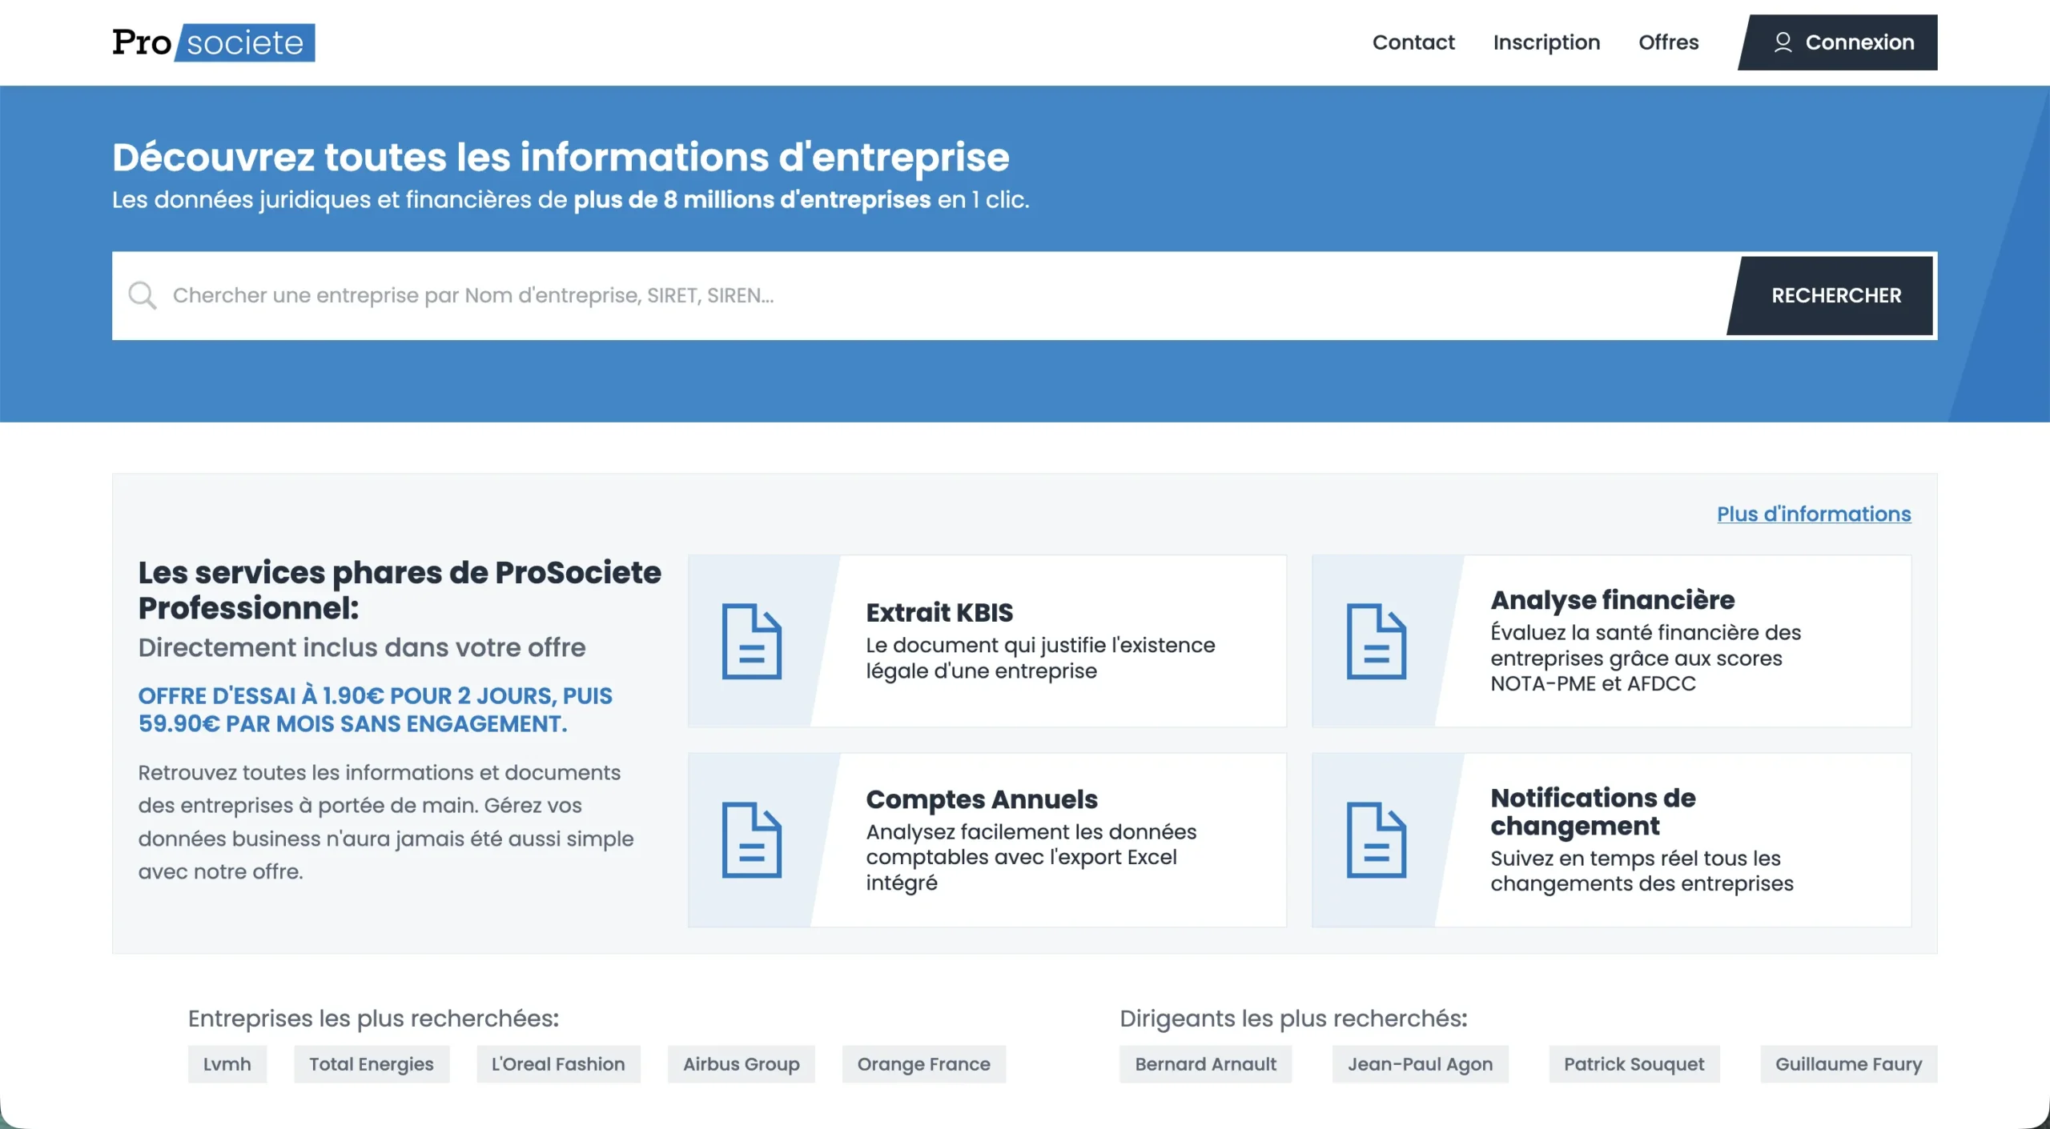Click the Analyse financière document icon
The image size is (2050, 1129).
tap(1376, 641)
